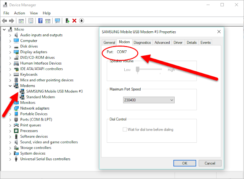Click the Print queues printer icon
244x179 pixels.
16,125
